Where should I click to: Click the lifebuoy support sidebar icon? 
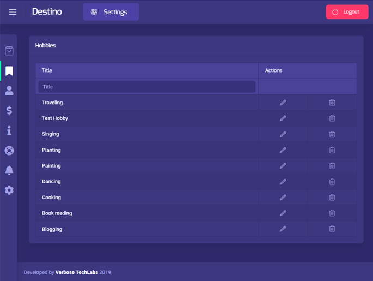point(9,151)
